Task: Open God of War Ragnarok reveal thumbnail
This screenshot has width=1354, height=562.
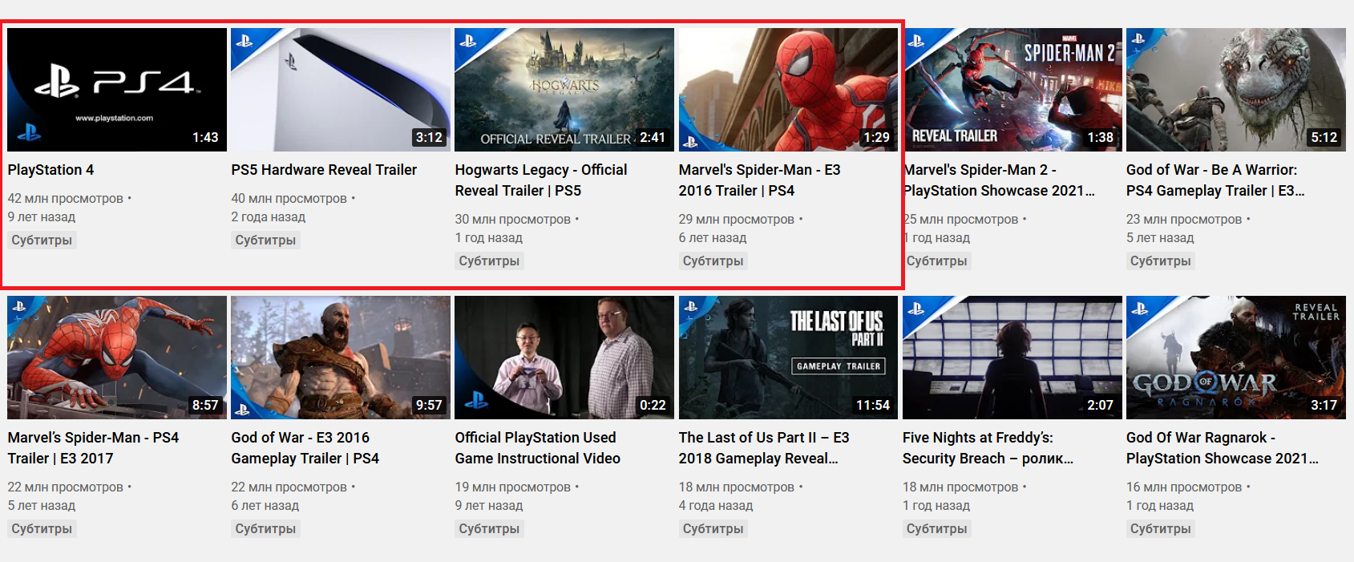Action: pos(1236,358)
